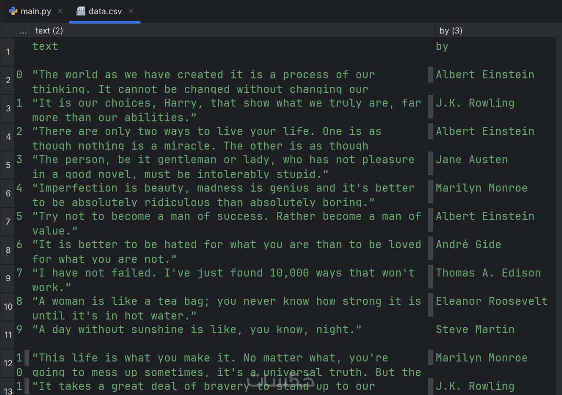The image size is (562, 395).
Task: Select the "text (2)" column header
Action: tap(49, 31)
